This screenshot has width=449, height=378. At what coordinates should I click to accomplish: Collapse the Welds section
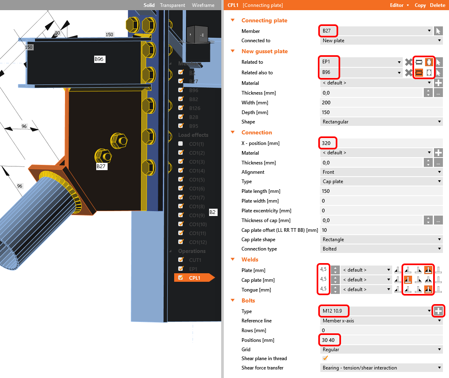tap(233, 259)
